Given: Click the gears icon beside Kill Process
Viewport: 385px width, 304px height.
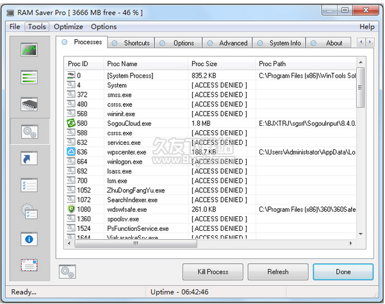Looking at the screenshot, I should coord(67,271).
